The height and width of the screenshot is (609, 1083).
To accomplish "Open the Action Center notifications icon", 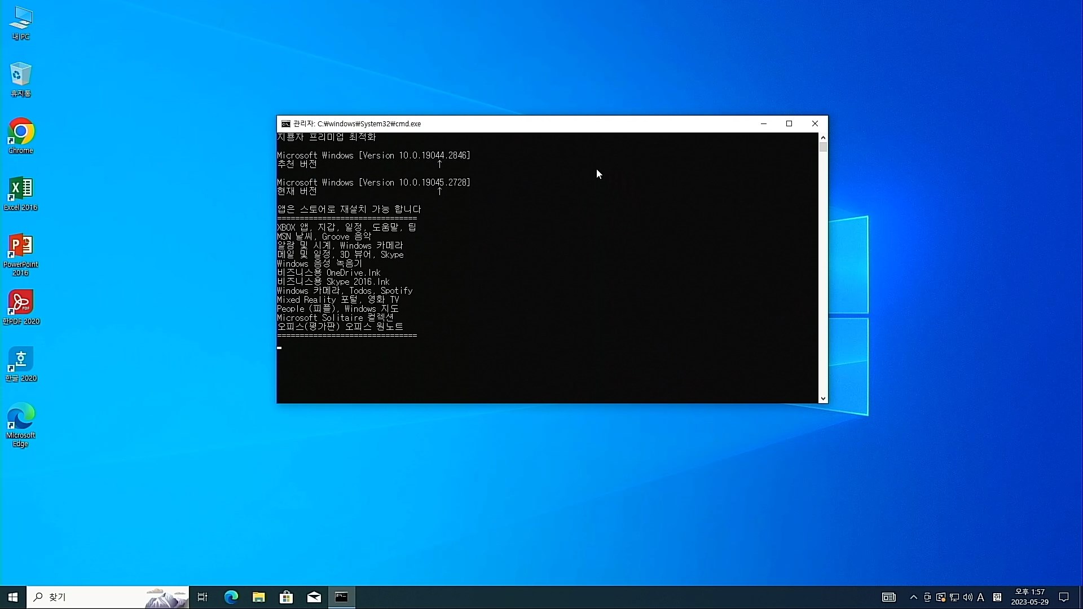I will [x=1064, y=597].
